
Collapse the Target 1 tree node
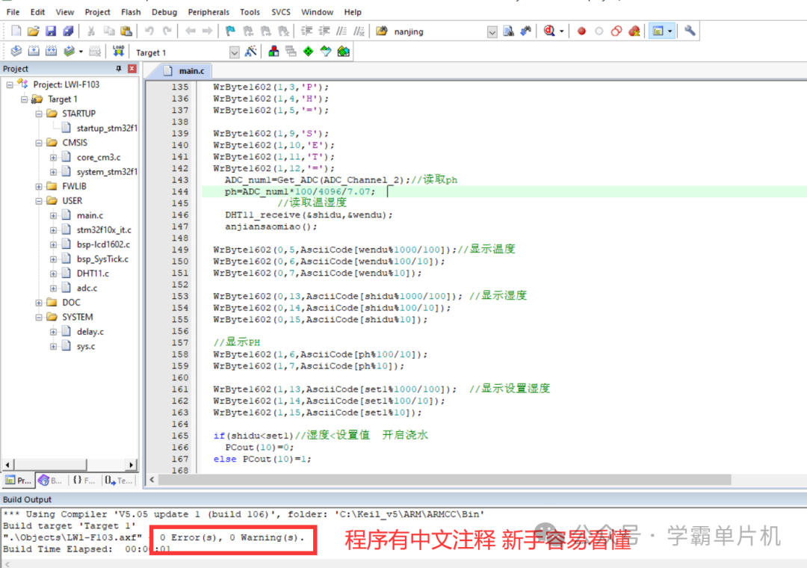tap(24, 99)
